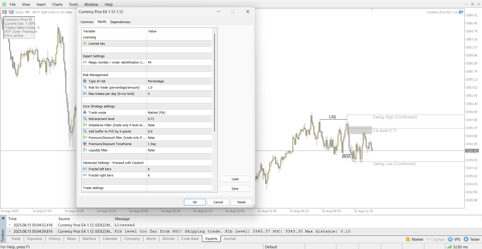Open the Charts menu
The height and width of the screenshot is (249, 482).
(57, 4)
